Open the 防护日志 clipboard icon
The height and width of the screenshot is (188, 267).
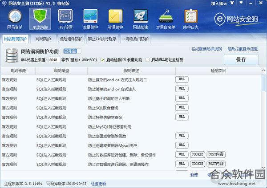point(191,19)
